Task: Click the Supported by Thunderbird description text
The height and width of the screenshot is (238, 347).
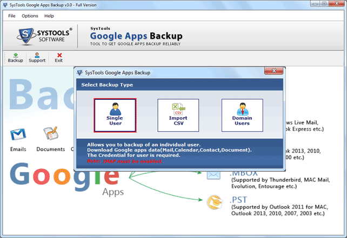Action: [281, 183]
